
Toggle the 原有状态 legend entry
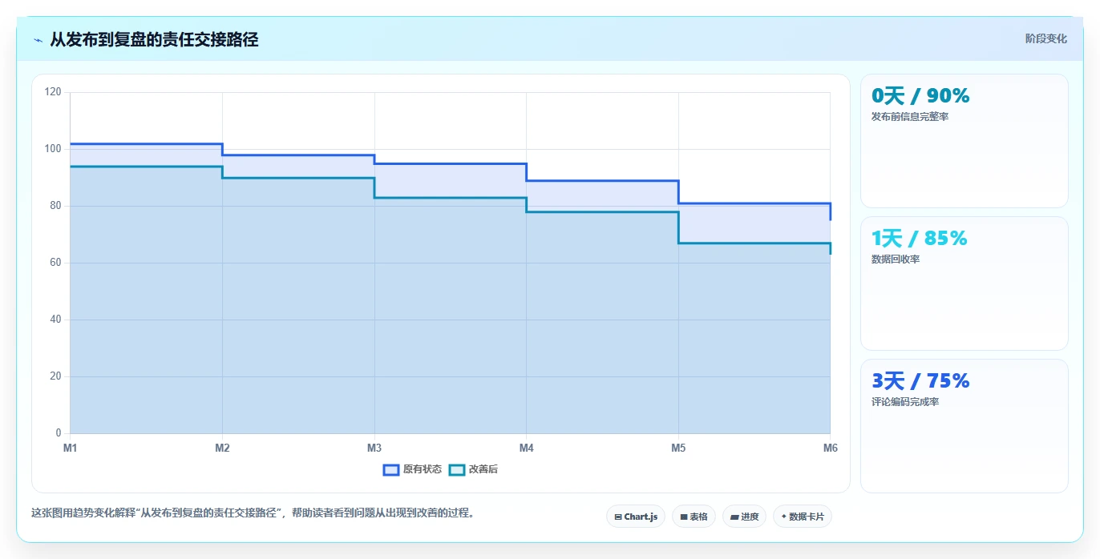click(x=412, y=469)
